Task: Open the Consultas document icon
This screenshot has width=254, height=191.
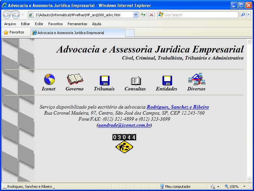Action: (136, 81)
